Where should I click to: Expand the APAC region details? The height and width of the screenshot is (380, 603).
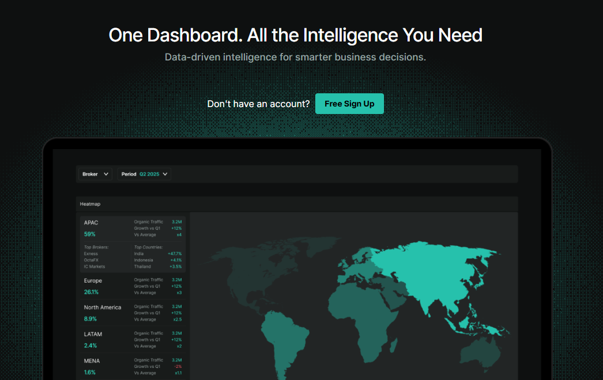[x=91, y=222]
